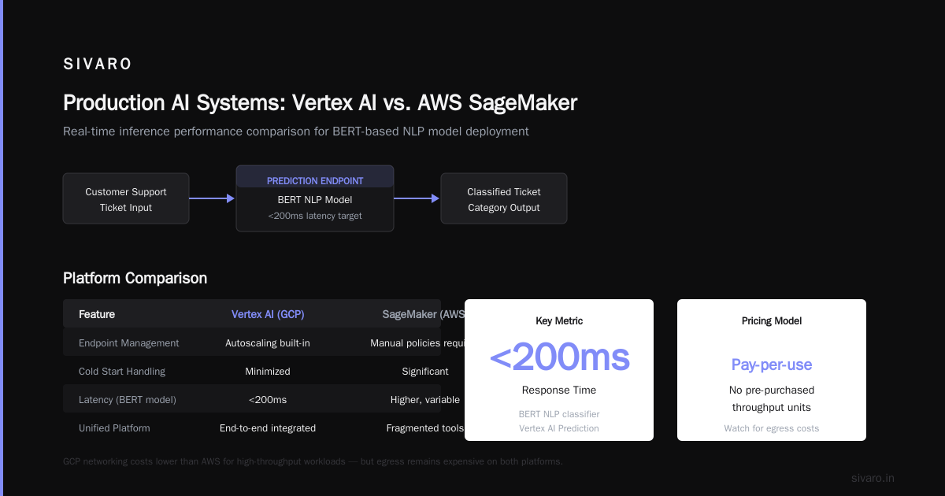Viewport: 945px width, 496px height.
Task: Click the Classified Ticket Category Output box
Action: coord(504,199)
